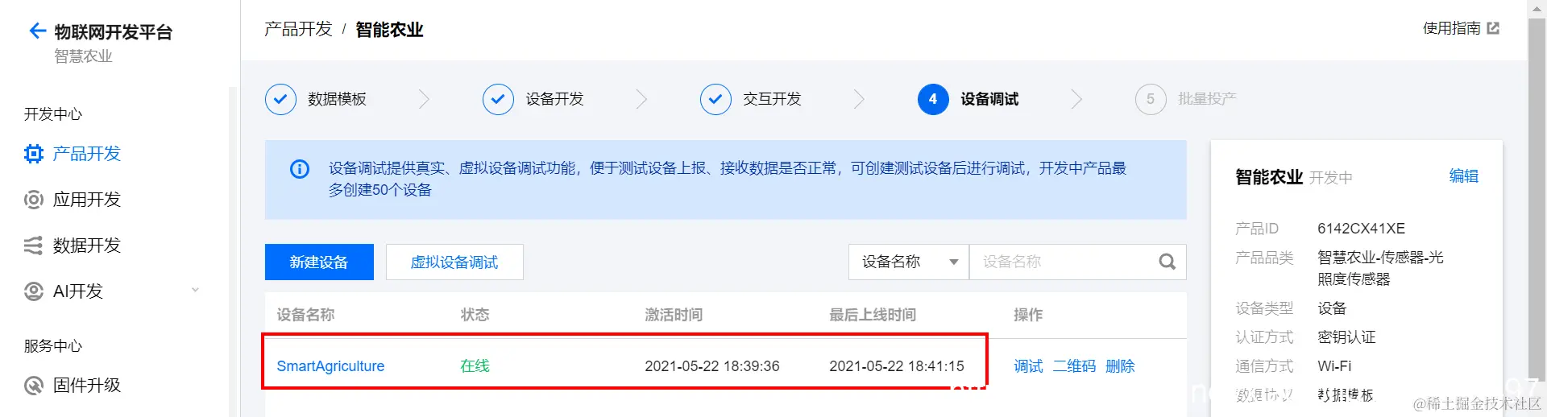Click the 产品开发 chip icon in sidebar
Viewport: 1547px width, 417px height.
click(34, 154)
